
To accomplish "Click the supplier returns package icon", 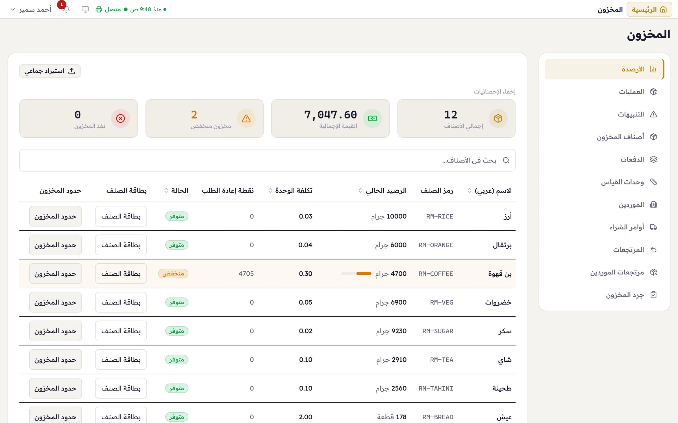I will [x=653, y=272].
